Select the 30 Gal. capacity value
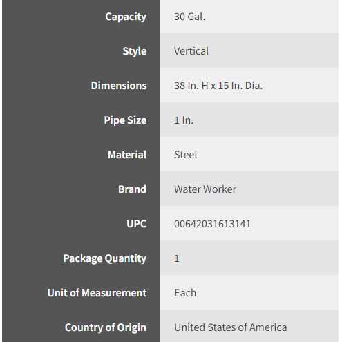This screenshot has width=342, height=342. click(189, 17)
